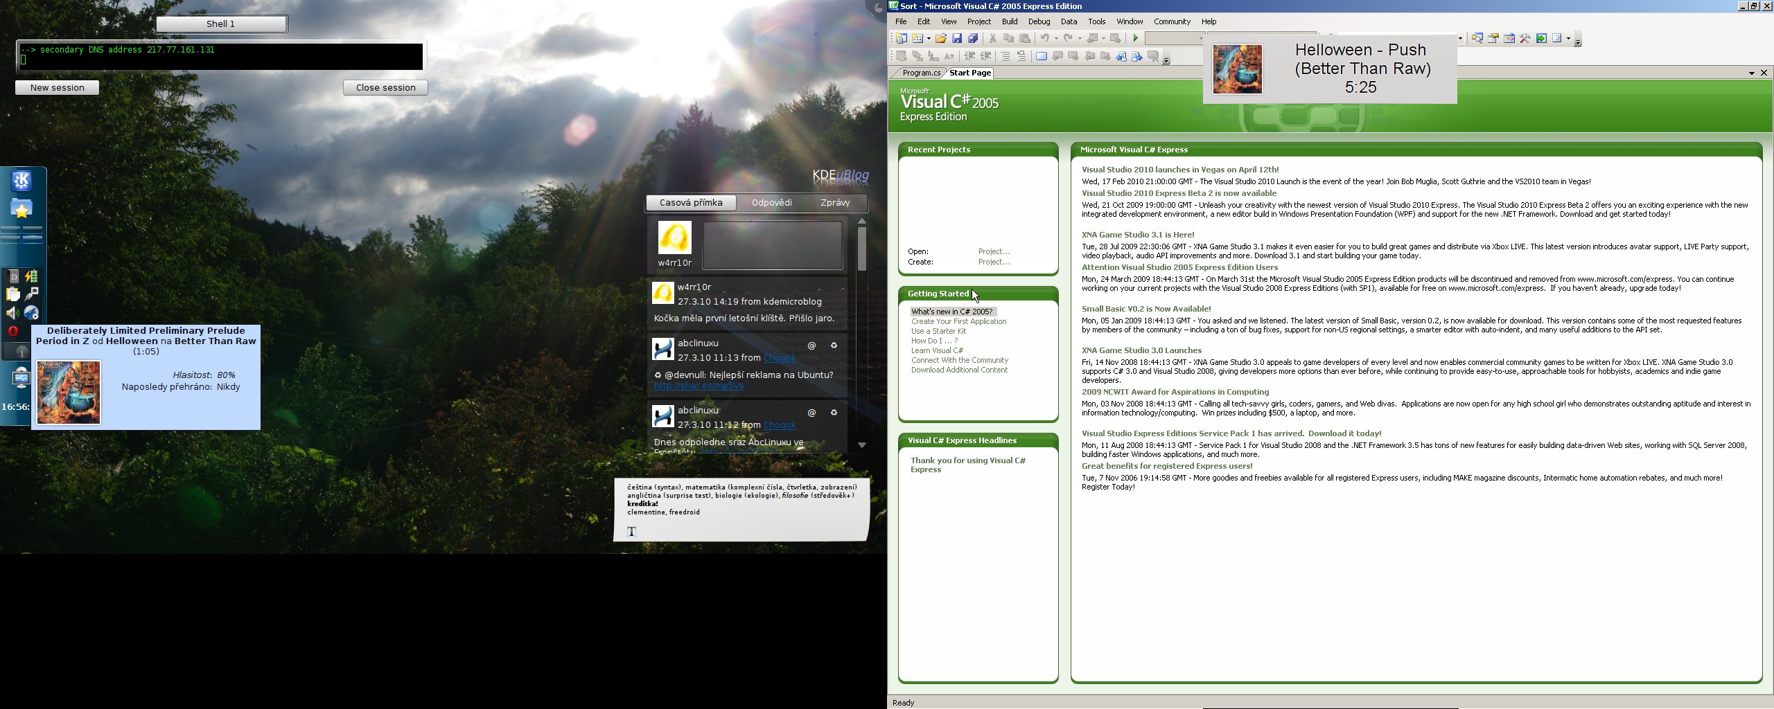Open active documents list dropdown arrow
Viewport: 1774px width, 709px height.
tap(1751, 73)
